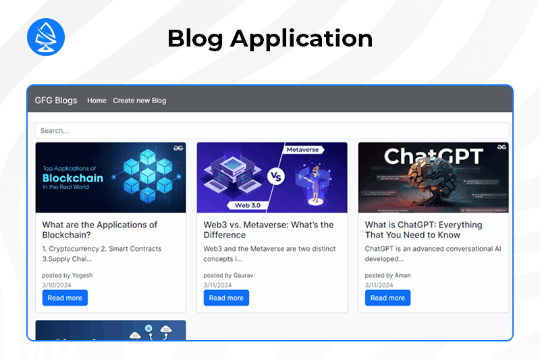Click summary ChatGPT is an advanced conversational AI
Viewport: 540px width, 359px height.
click(433, 254)
